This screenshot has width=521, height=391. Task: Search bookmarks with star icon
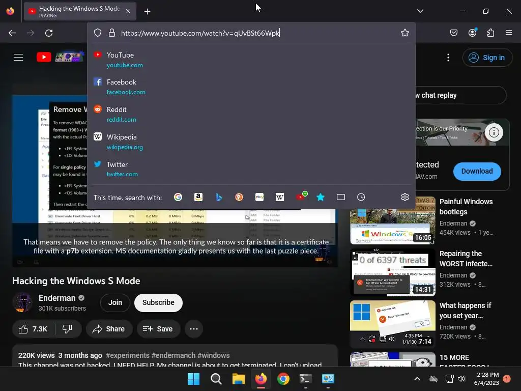click(x=321, y=197)
